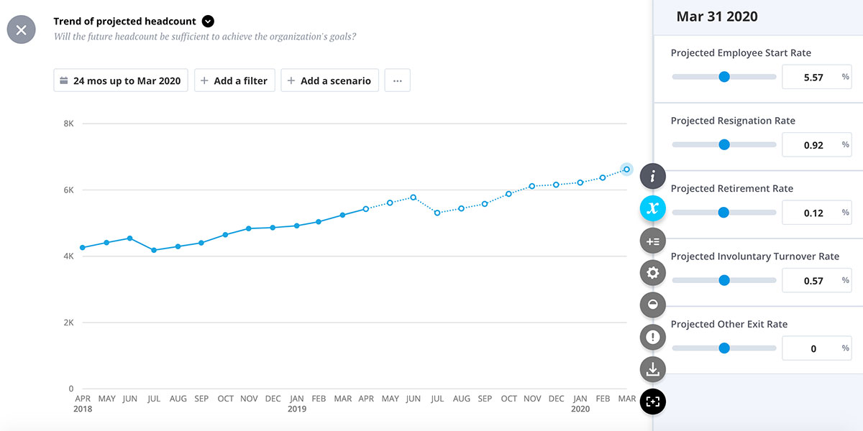Download chart with the download icon
The width and height of the screenshot is (863, 431).
click(652, 369)
